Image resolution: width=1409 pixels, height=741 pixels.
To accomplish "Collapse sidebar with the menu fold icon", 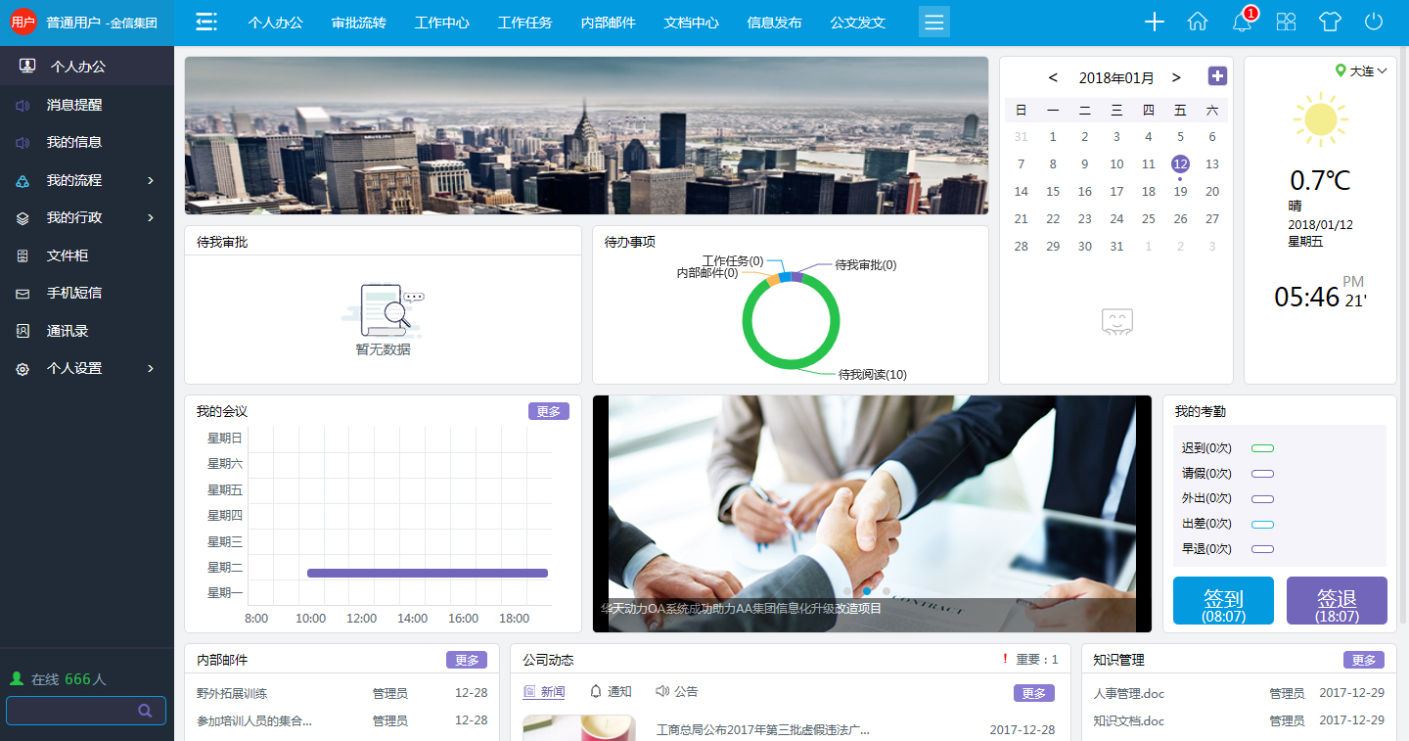I will (206, 23).
